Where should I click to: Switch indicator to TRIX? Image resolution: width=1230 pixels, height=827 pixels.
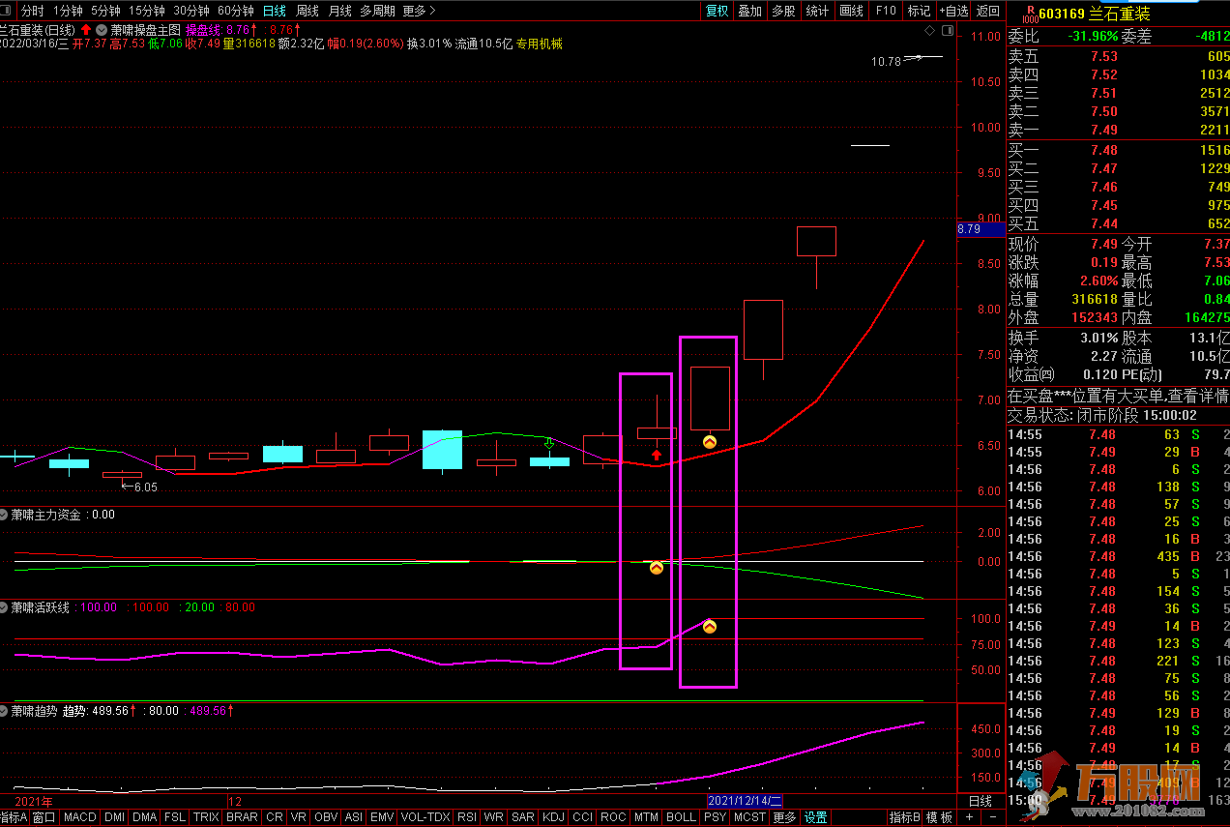click(x=206, y=817)
